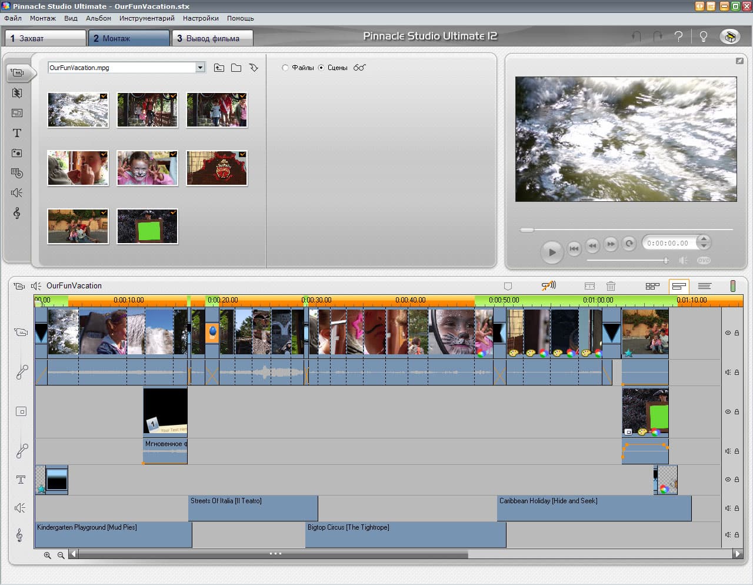
Task: Select the girl with cat face paint thumbnail
Action: click(147, 168)
